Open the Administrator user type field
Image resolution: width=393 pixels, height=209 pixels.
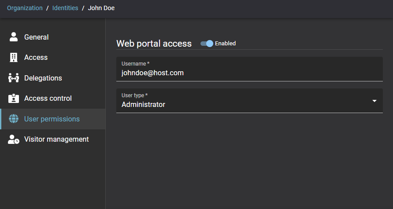242,104
